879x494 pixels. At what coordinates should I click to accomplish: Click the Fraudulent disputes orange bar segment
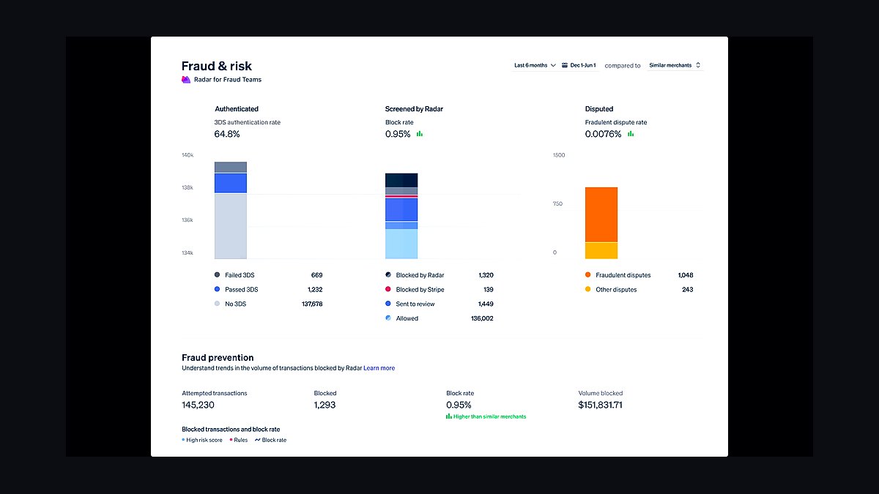[x=601, y=214]
